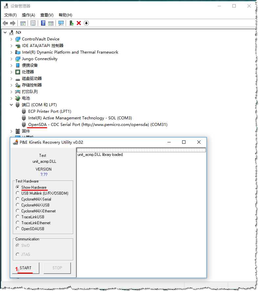This screenshot has width=259, height=291.
Task: Click the 固件 firmware icon
Action: click(18, 131)
